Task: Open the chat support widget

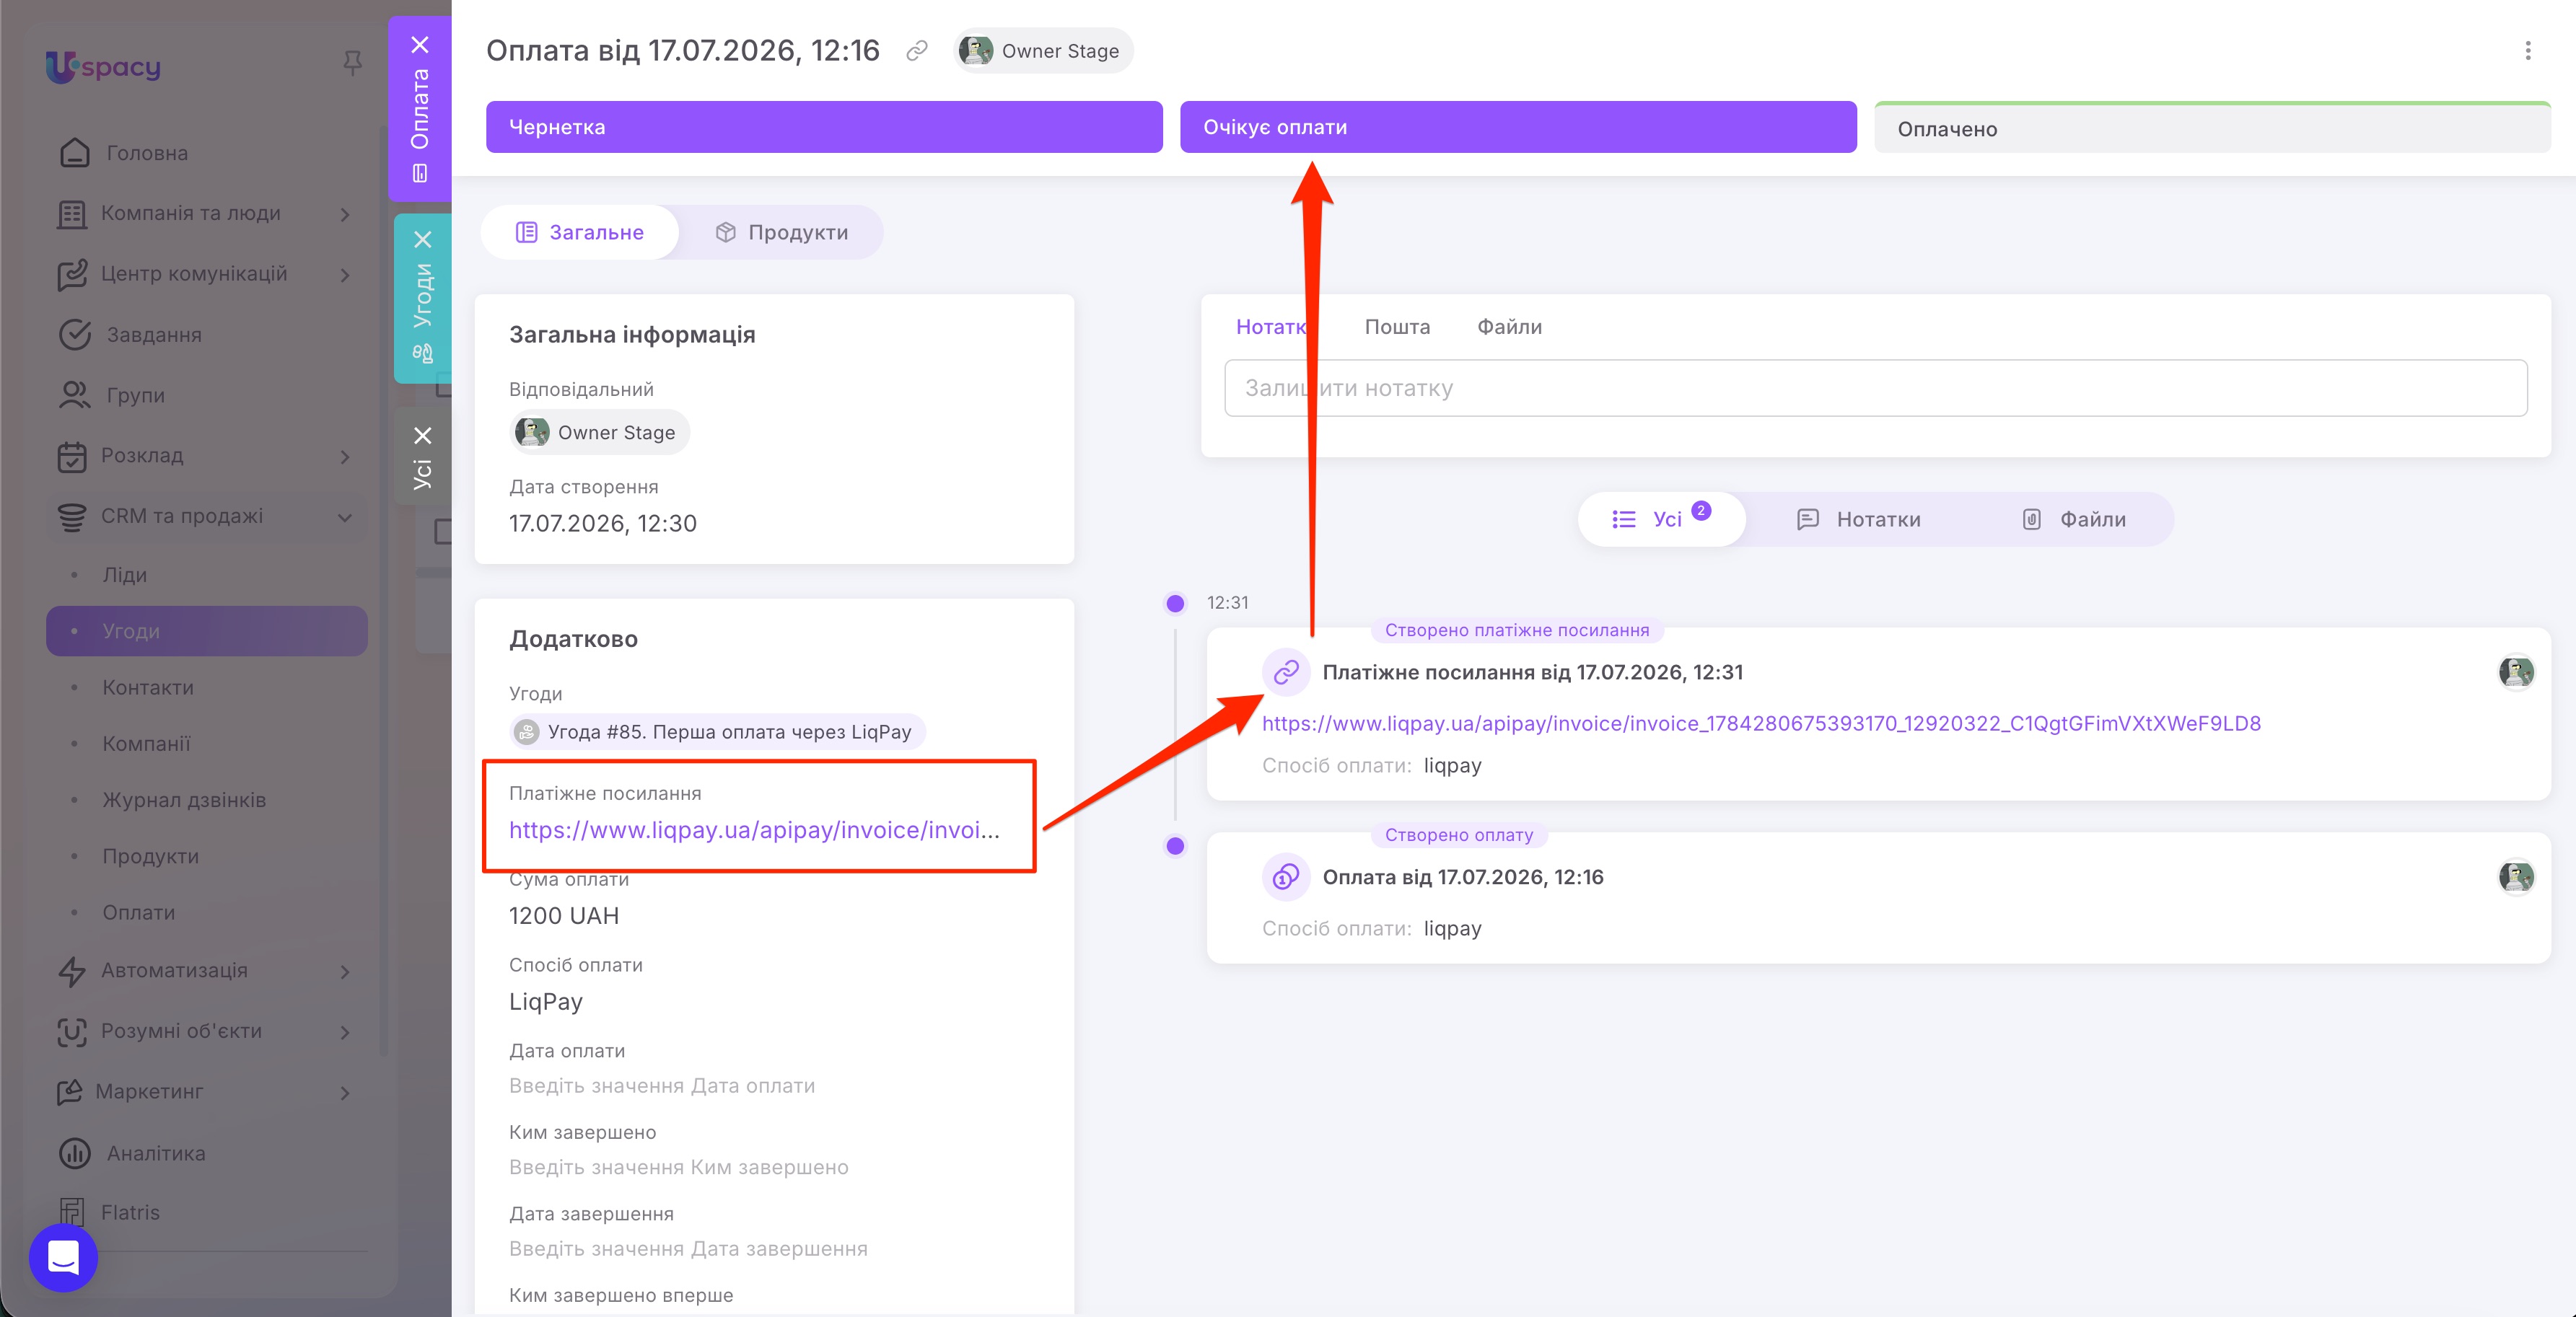Action: pyautogui.click(x=63, y=1257)
